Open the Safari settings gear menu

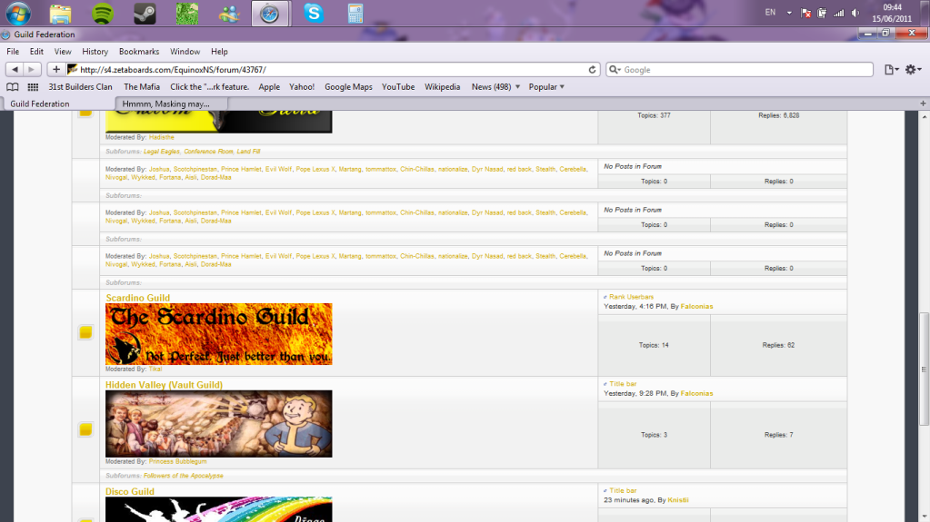click(x=913, y=70)
